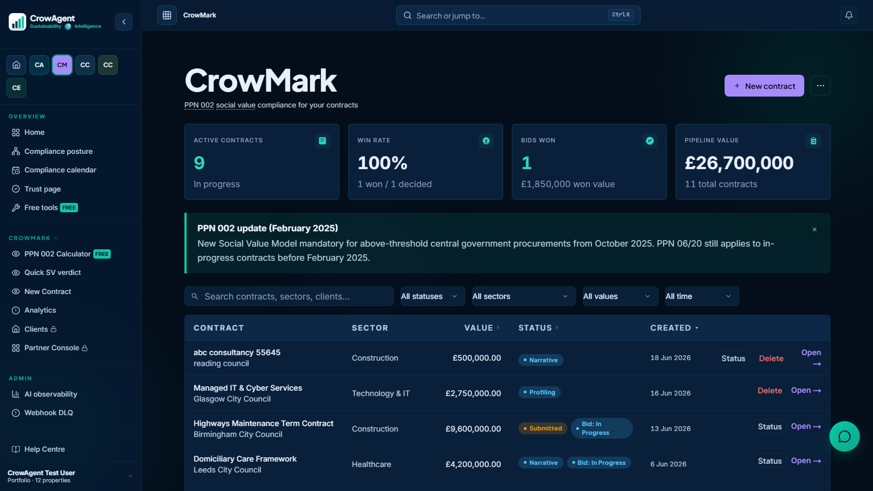Screen dimensions: 873x491
Task: Open the locked Partner Console item
Action: point(70,348)
